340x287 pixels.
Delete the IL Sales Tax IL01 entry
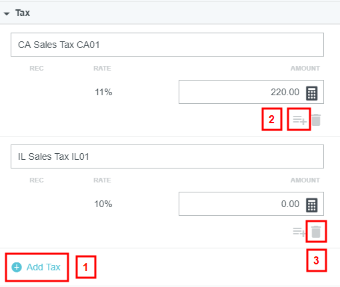(316, 232)
